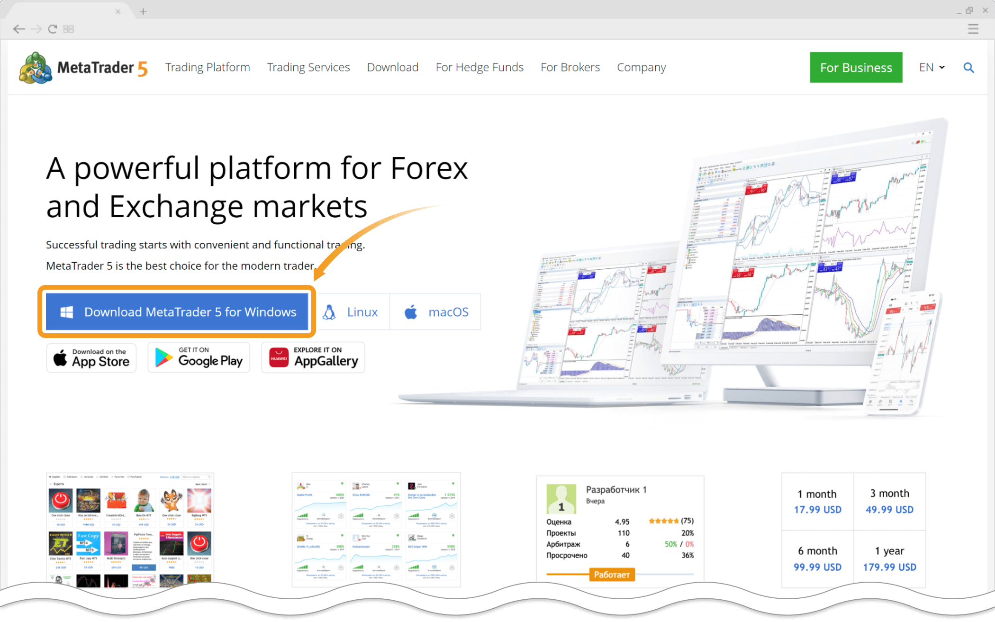Click the Windows logo in download button

(67, 312)
